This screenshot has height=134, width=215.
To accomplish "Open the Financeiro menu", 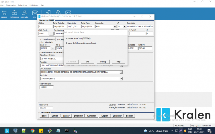I will (11, 5).
